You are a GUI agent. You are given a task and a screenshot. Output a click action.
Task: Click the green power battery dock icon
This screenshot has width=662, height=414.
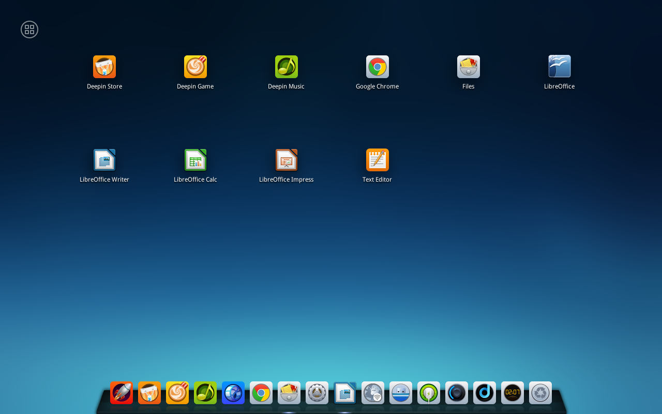coord(429,393)
